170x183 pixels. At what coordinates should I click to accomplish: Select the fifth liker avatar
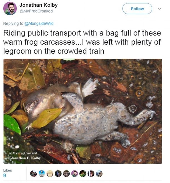click(66, 174)
